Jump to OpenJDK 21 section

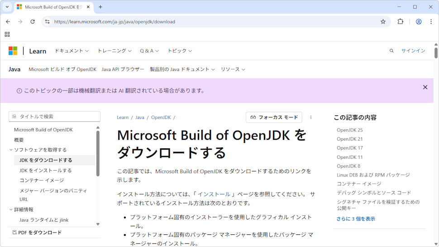point(350,139)
